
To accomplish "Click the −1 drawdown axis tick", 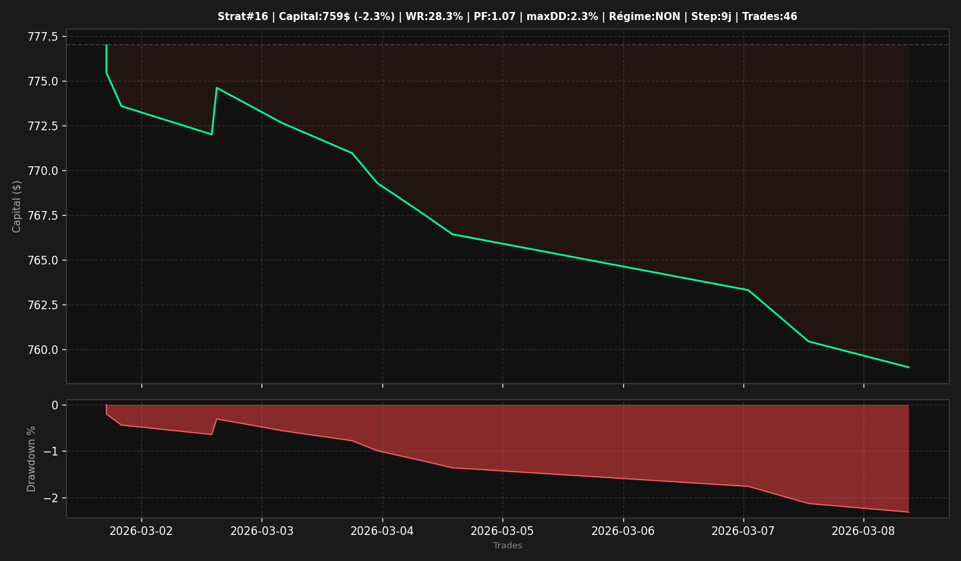I will click(x=51, y=451).
